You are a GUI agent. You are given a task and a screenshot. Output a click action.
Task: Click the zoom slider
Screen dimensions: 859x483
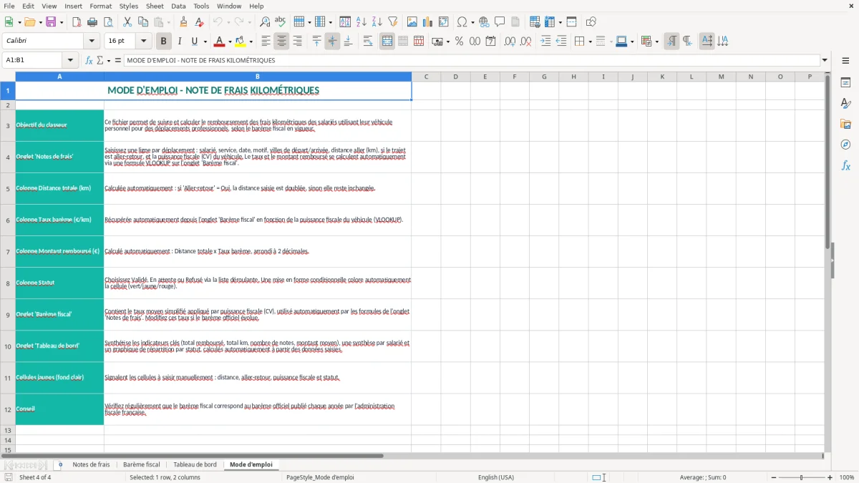point(801,477)
